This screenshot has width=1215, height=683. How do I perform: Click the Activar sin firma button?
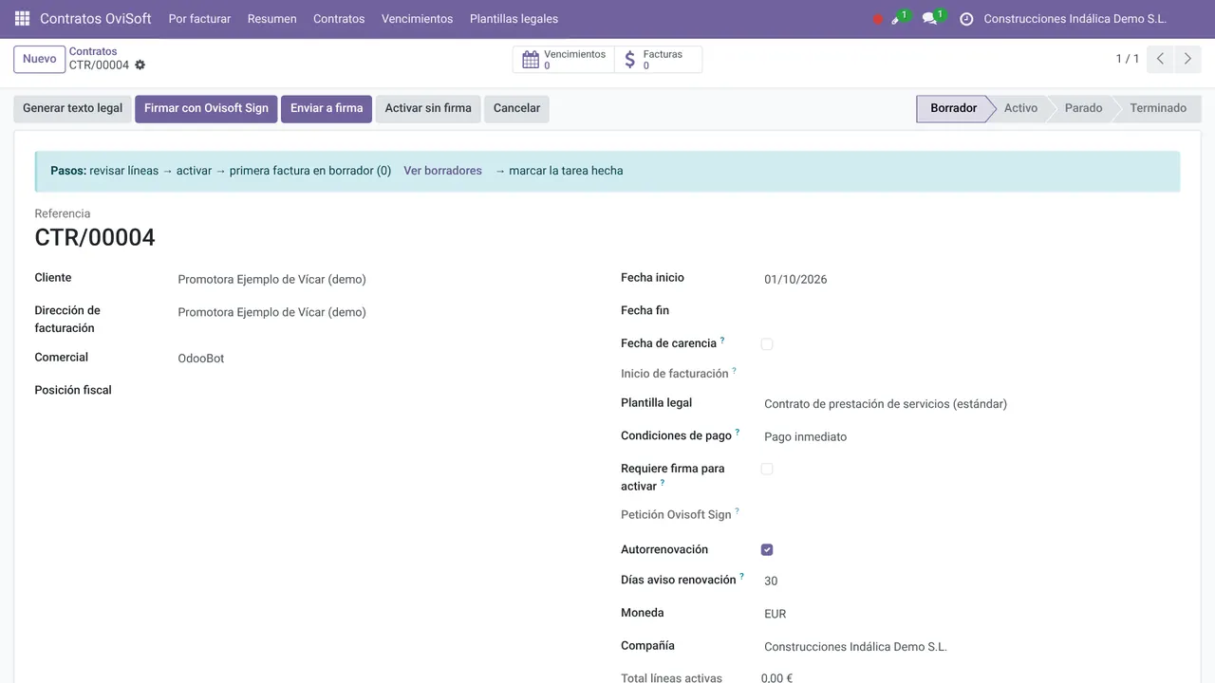(428, 108)
